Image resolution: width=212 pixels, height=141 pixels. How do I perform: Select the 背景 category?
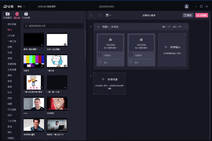(x=10, y=58)
